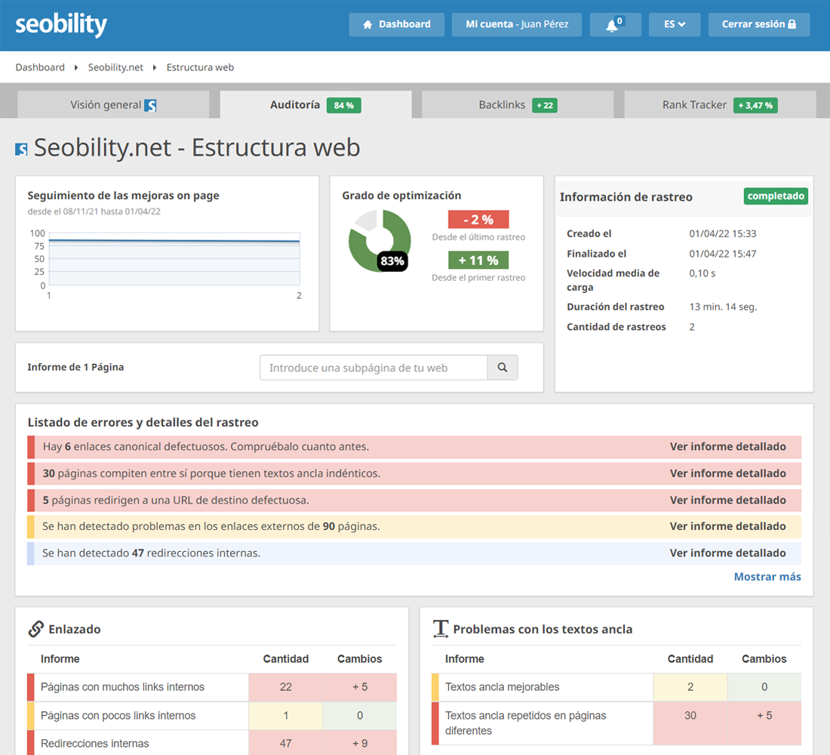Expand the list with Mostrar más
The width and height of the screenshot is (830, 755).
tap(767, 577)
